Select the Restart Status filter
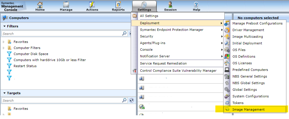The height and width of the screenshot is (119, 289). [x=25, y=66]
